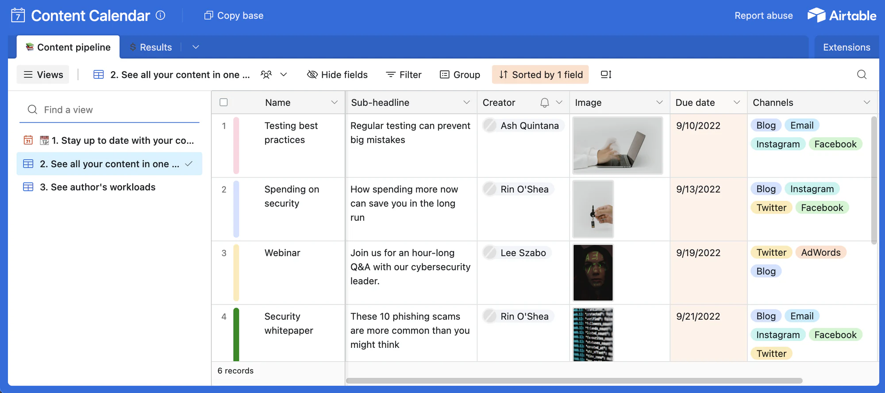Click the row height icon
The width and height of the screenshot is (885, 393).
606,74
